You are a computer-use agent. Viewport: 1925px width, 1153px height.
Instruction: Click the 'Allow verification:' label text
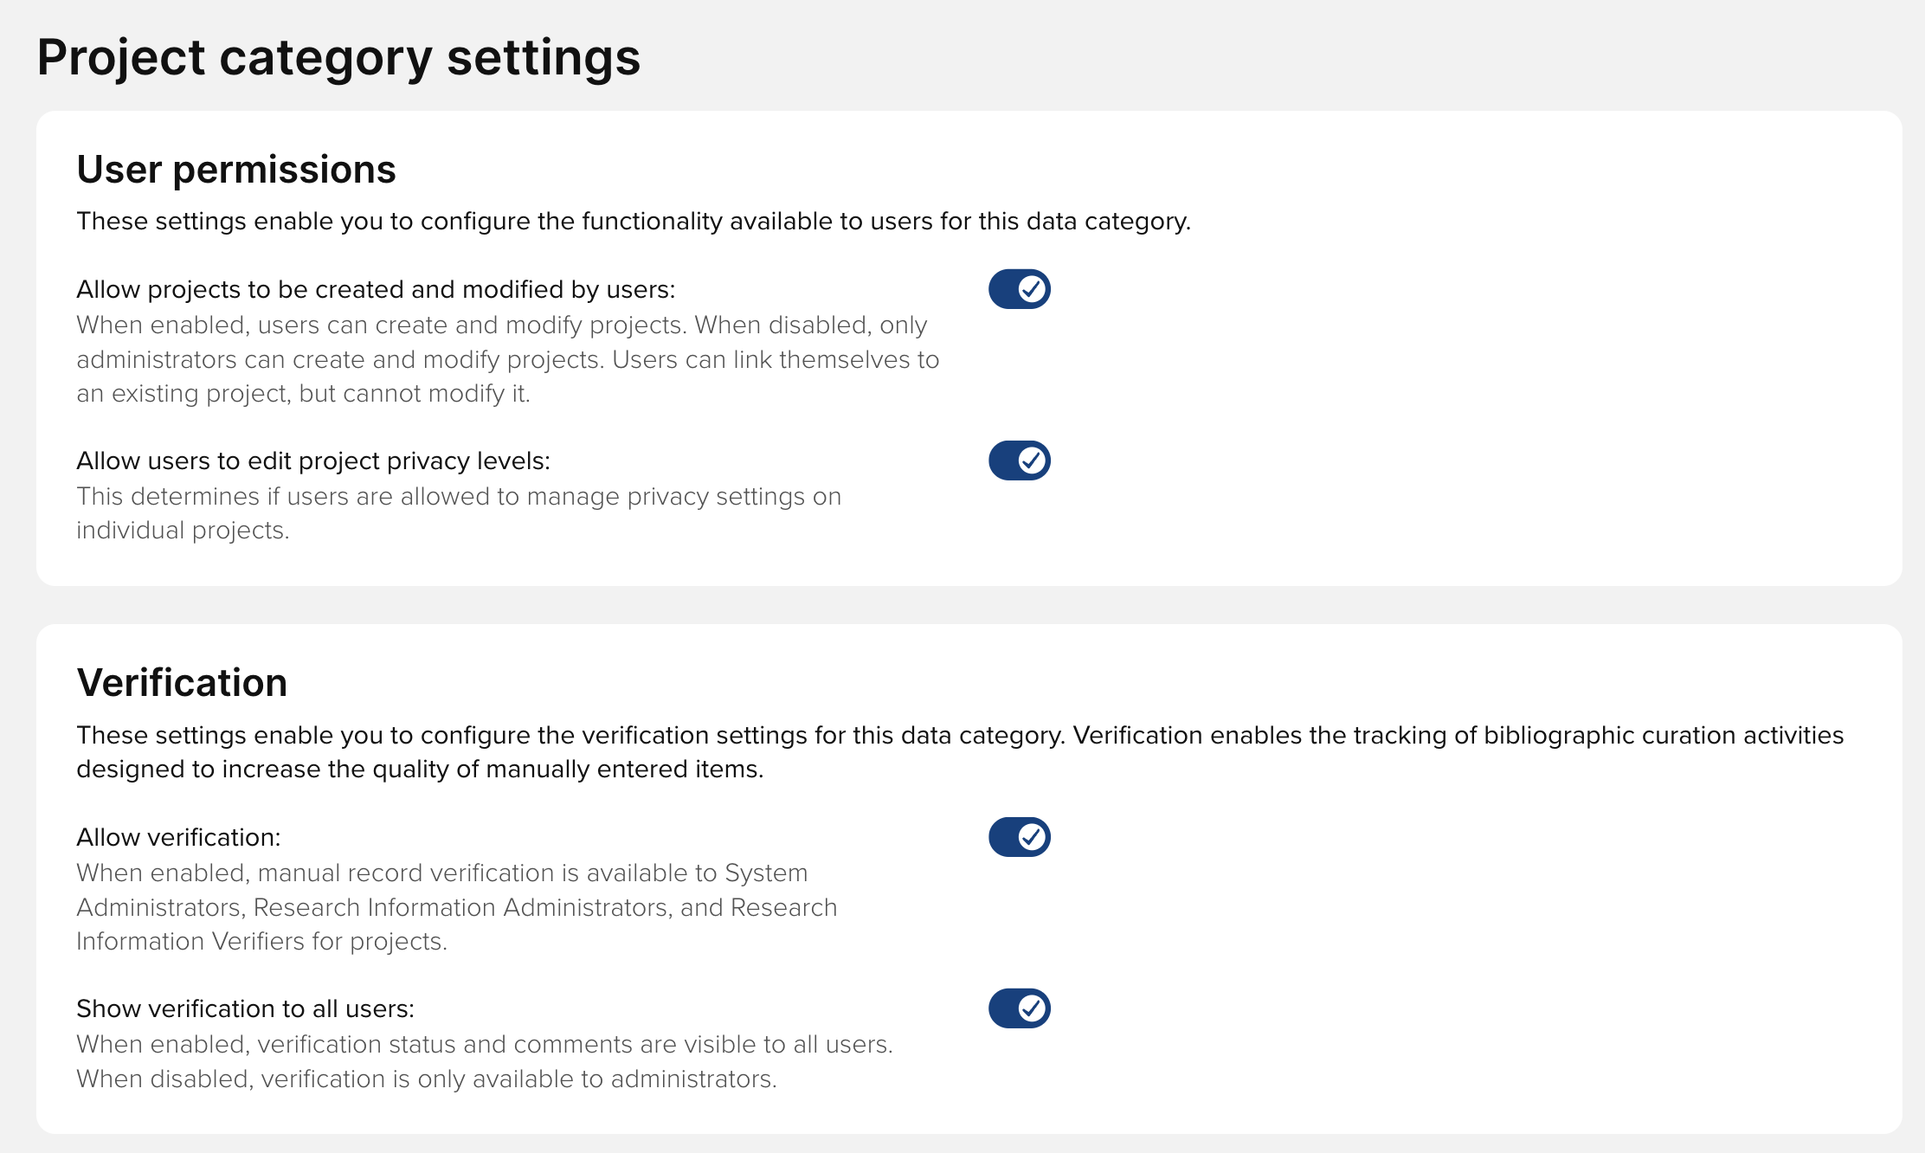coord(178,837)
